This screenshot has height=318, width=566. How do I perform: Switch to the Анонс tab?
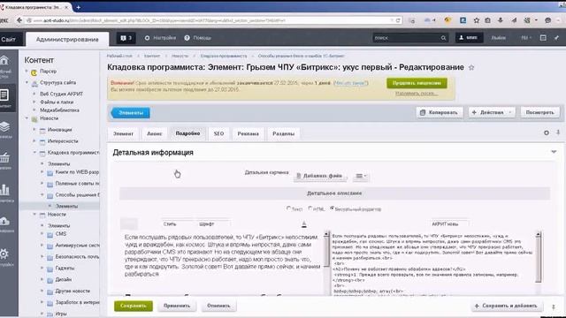[x=155, y=133]
